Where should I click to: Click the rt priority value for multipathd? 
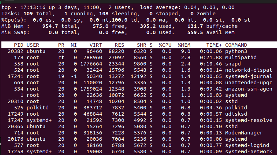61,57
